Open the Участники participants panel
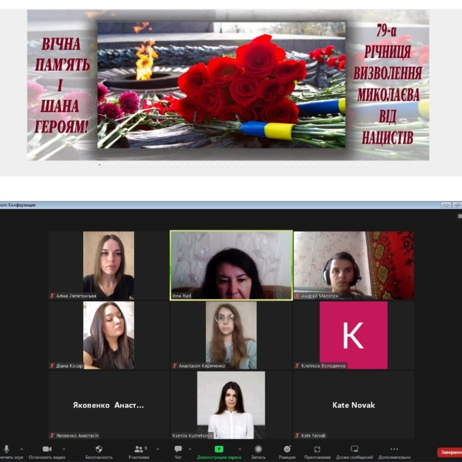Screen dimensions: 462x462 pos(139,449)
